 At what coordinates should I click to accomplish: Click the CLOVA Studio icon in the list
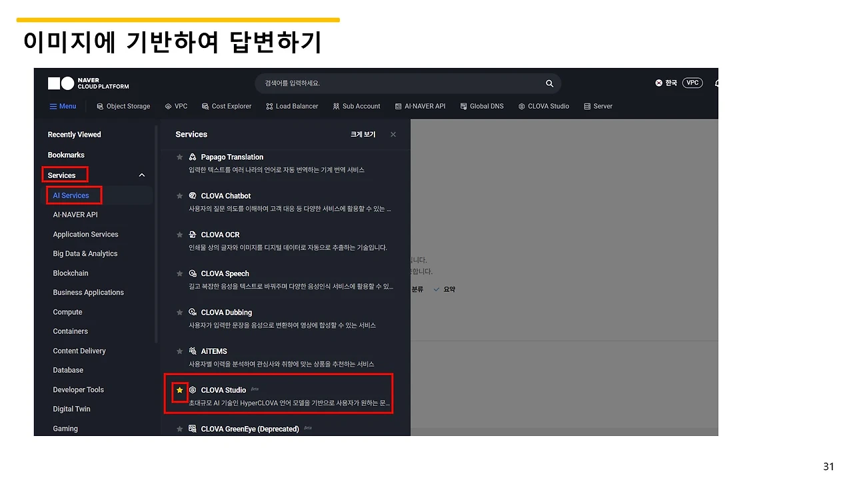pos(191,390)
